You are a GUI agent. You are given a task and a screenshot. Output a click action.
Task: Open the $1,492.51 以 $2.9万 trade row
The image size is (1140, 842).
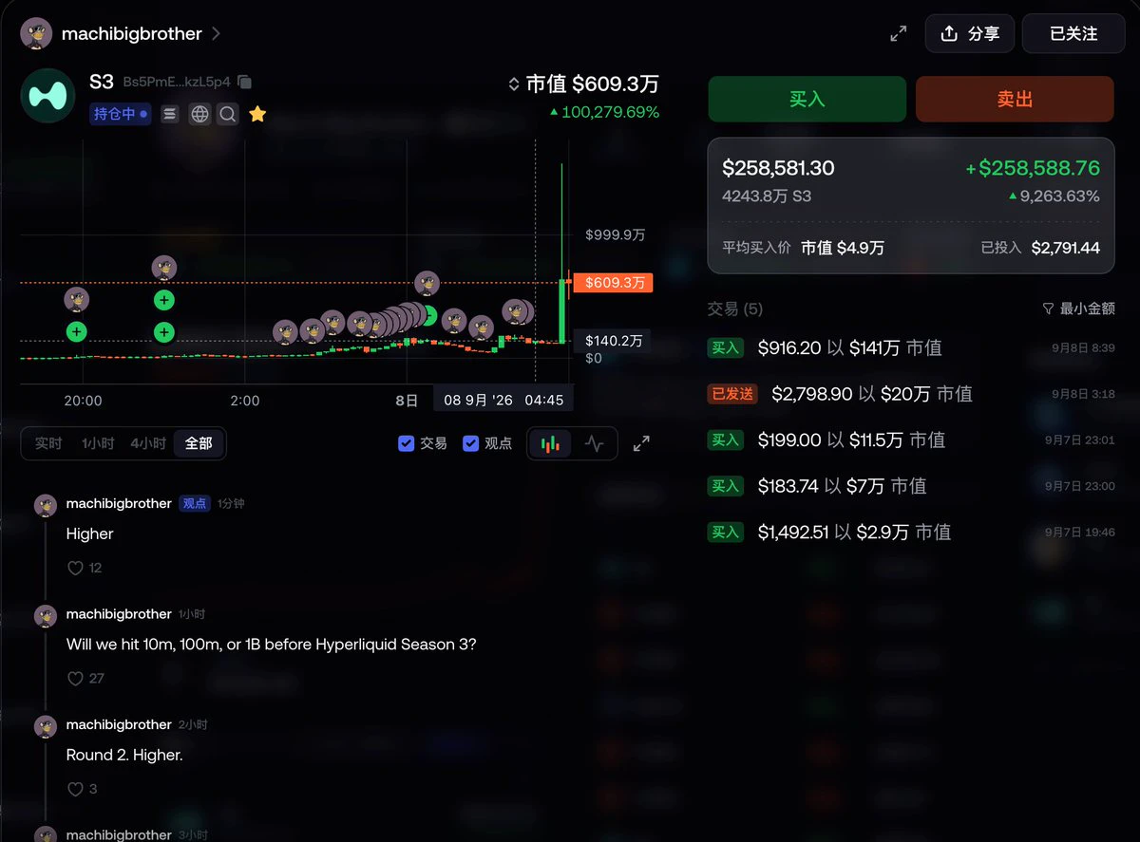point(911,533)
